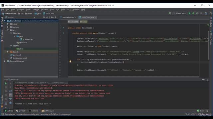Viewport: 213px width, 119px height.
Task: Open the Navigate menu
Action: click(x=21, y=10)
